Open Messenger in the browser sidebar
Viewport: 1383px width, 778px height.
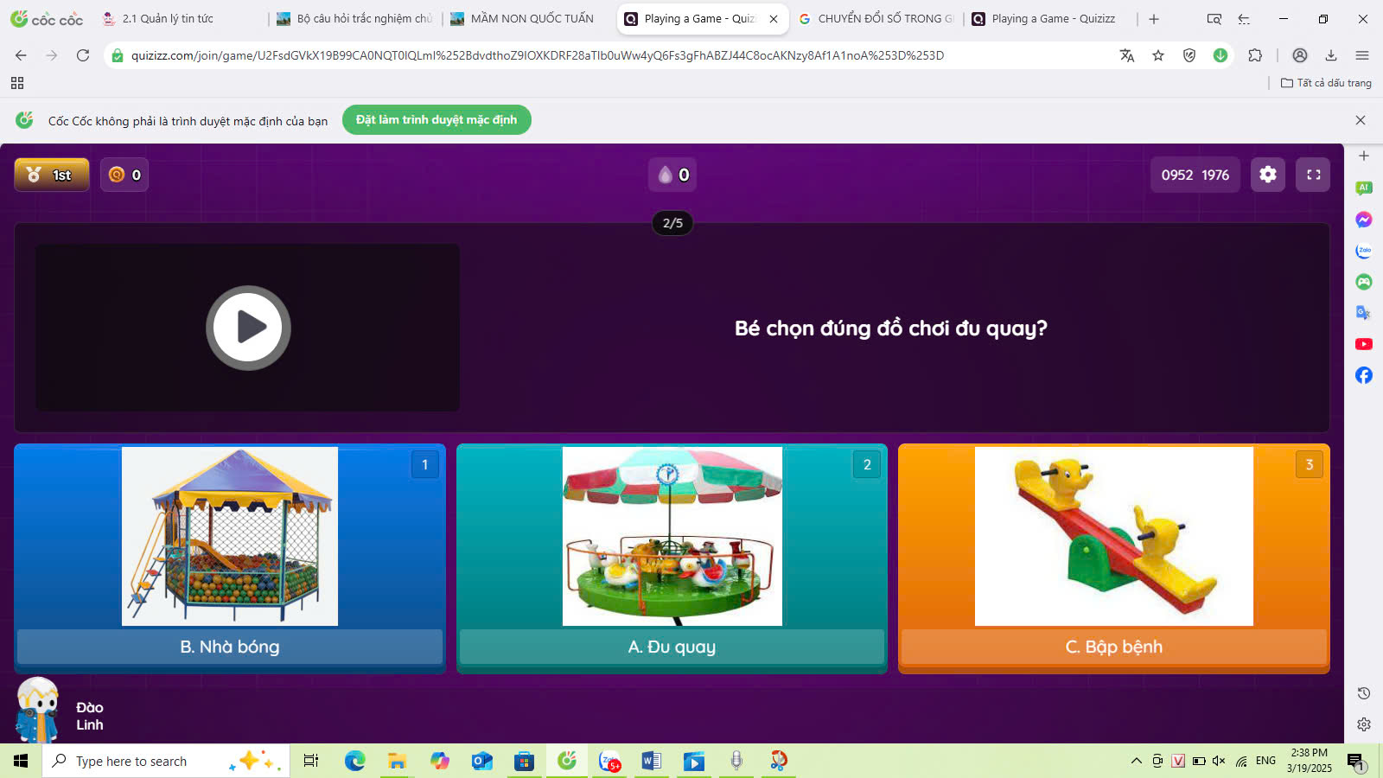tap(1364, 220)
